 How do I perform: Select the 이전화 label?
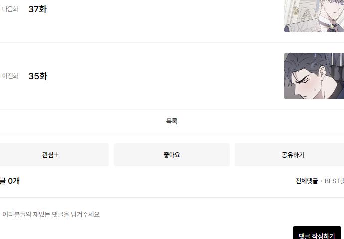[10, 76]
